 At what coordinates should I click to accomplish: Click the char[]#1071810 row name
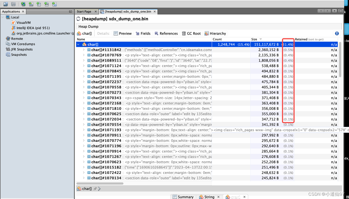click(106, 108)
